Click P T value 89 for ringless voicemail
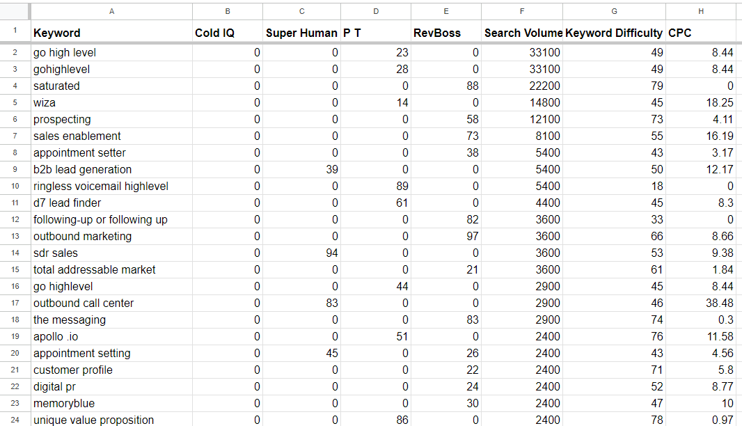The height and width of the screenshot is (426, 742). [376, 186]
